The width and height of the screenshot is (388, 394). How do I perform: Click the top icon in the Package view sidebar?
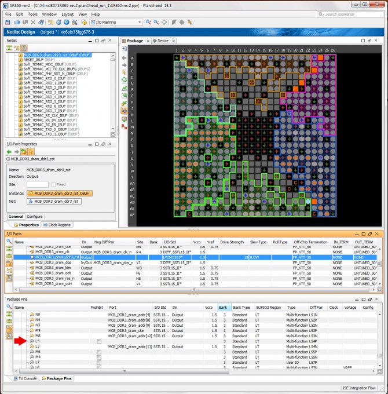(124, 49)
